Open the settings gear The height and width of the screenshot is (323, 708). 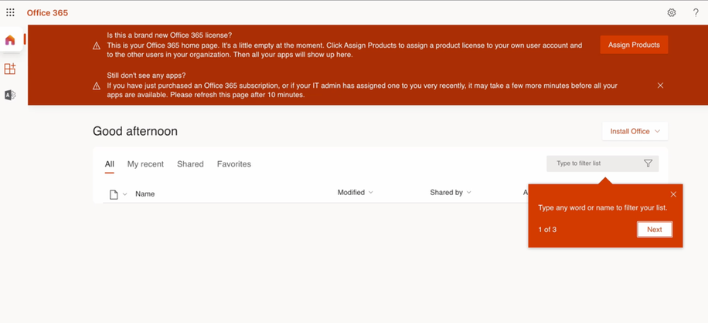coord(672,12)
